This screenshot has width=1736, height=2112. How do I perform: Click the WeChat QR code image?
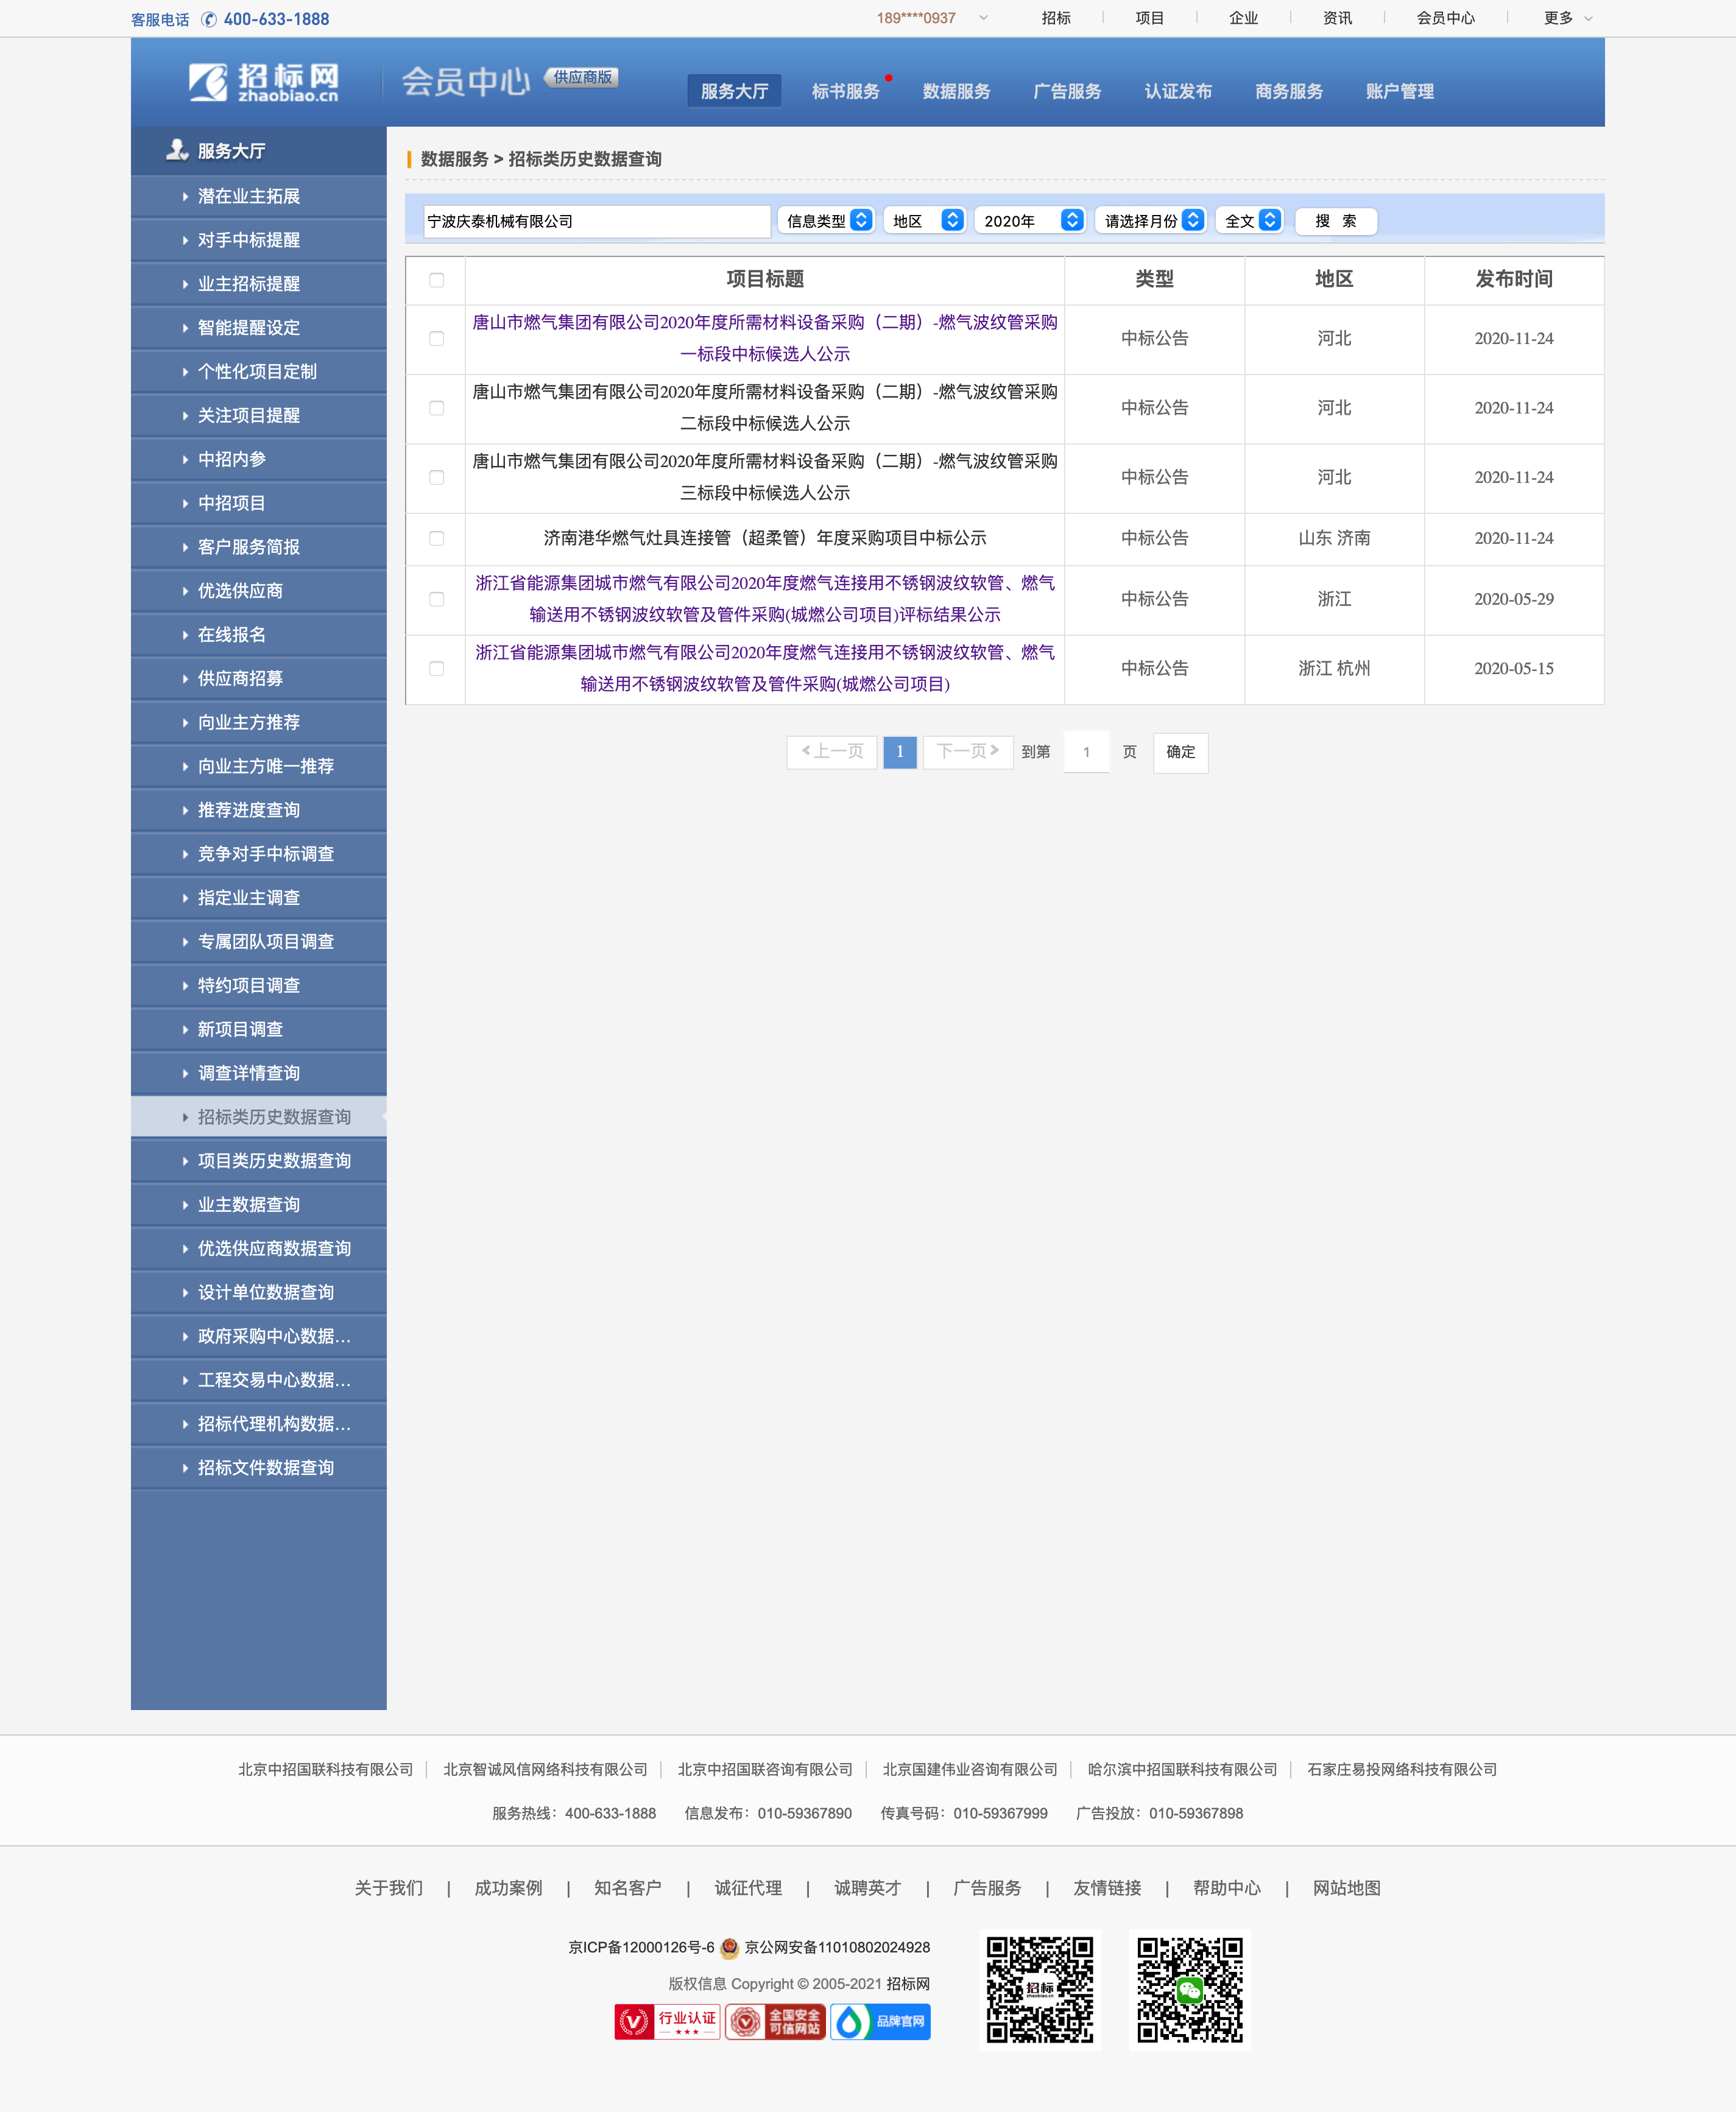(x=1189, y=1989)
